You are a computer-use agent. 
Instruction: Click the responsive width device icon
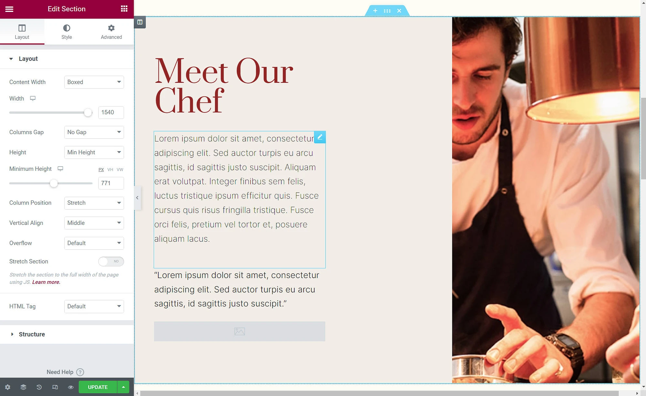(x=33, y=98)
